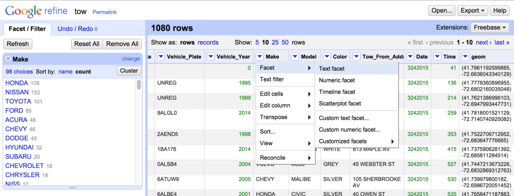The height and width of the screenshot is (196, 514).
Task: Go to the next page of rows
Action: tap(484, 42)
